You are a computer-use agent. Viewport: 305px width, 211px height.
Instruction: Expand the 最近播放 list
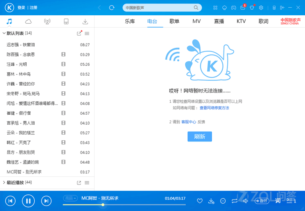pyautogui.click(x=4, y=183)
